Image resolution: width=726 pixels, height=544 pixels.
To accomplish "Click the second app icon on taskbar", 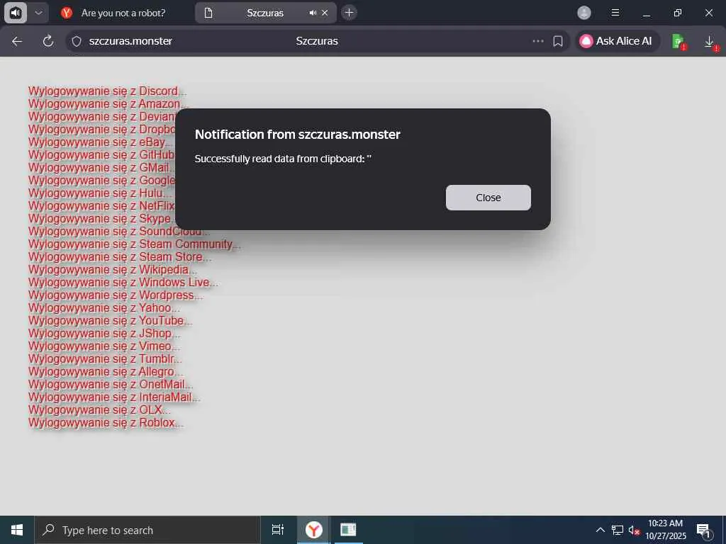I will [348, 530].
